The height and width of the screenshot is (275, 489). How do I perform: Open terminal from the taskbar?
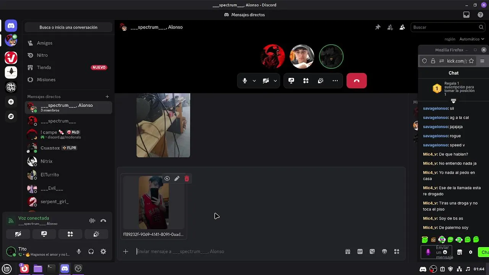[x=50, y=269]
